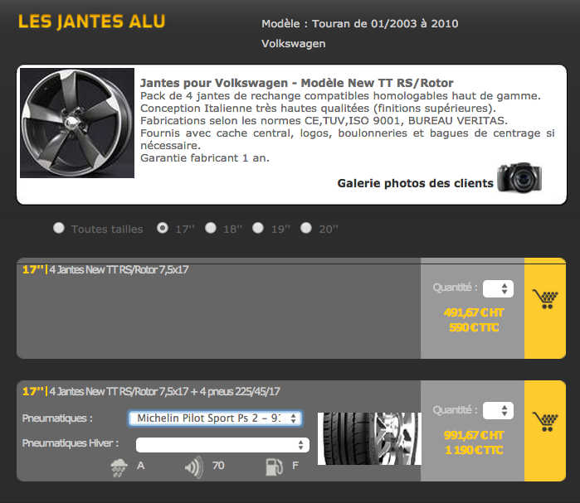Image resolution: width=580 pixels, height=503 pixels.
Task: Click fuel efficiency rating F
Action: point(295,466)
